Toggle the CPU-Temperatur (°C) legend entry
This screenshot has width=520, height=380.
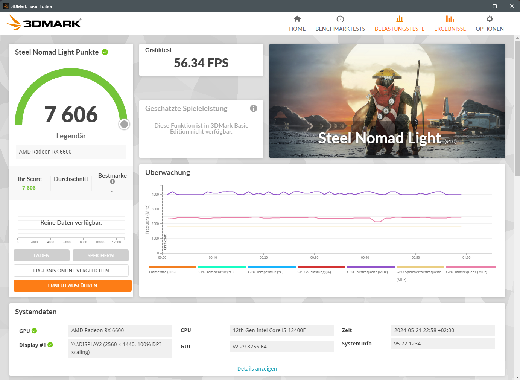click(x=222, y=270)
